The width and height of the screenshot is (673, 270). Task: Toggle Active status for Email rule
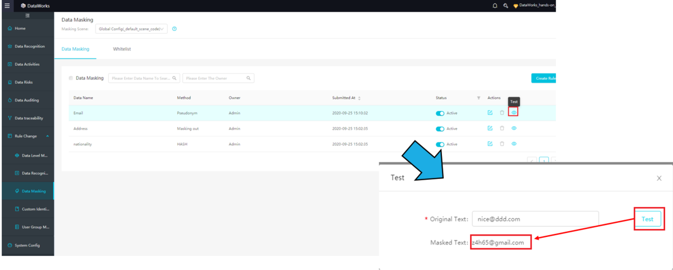tap(440, 113)
